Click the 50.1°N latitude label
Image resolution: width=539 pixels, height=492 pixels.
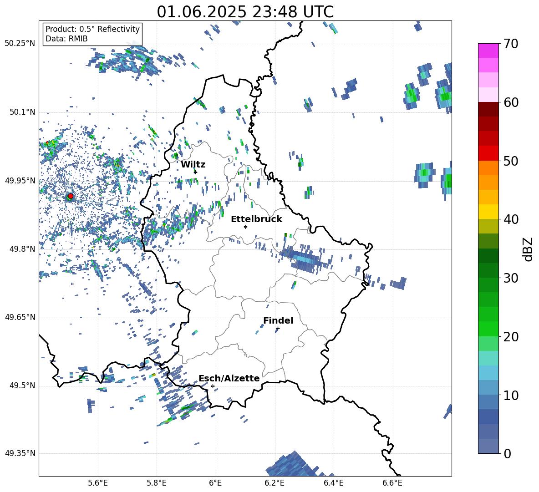coord(22,112)
